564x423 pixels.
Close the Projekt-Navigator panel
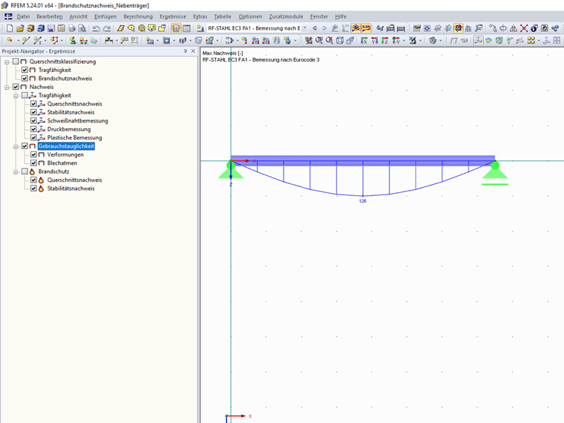(x=193, y=51)
